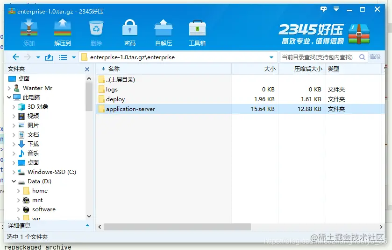This screenshot has width=392, height=250.
Task: Select the application-server folder row
Action: 240,109
